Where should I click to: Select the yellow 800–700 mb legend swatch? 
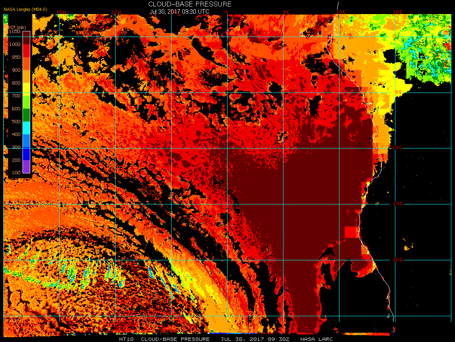[27, 89]
